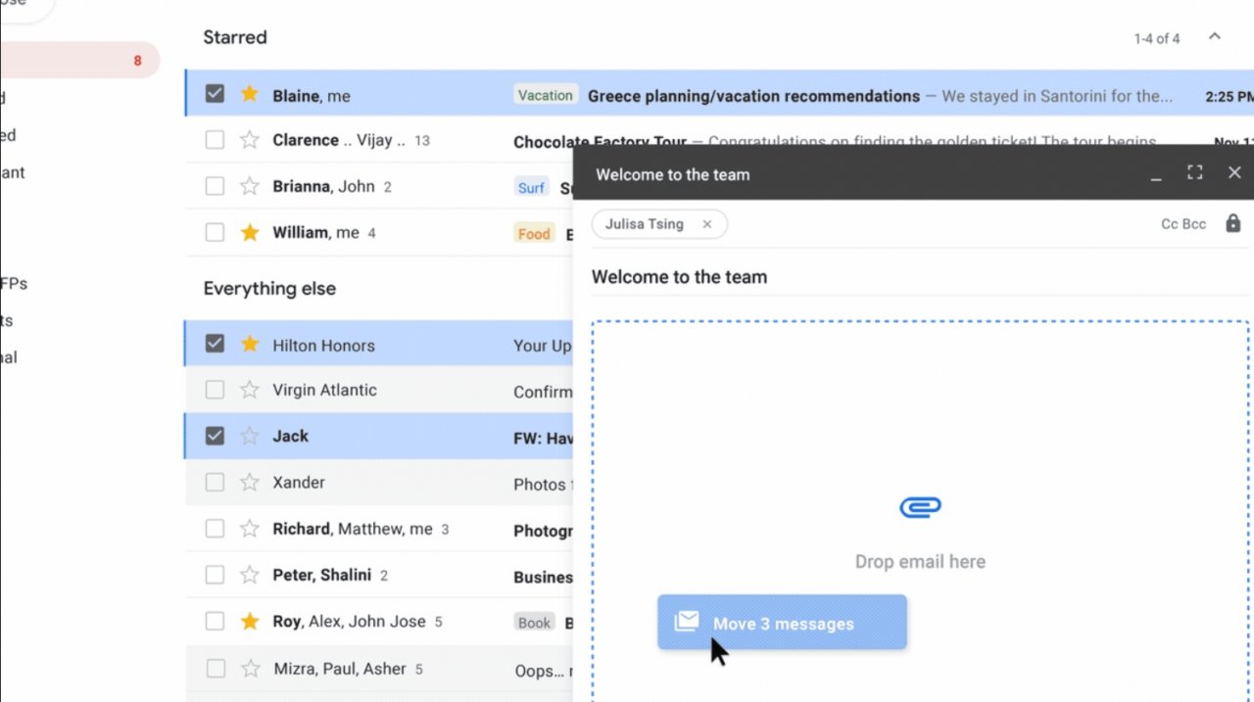Click the Surf label on Brianna's email

click(x=531, y=187)
